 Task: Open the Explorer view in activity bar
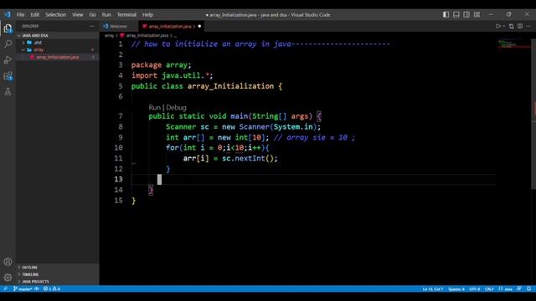click(8, 28)
